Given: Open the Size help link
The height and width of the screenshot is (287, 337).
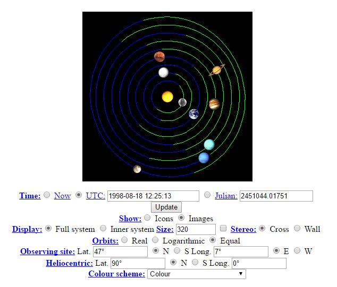Looking at the screenshot, I should [x=165, y=229].
